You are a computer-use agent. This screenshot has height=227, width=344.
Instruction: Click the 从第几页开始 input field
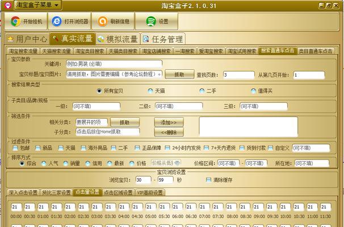tap(309, 75)
